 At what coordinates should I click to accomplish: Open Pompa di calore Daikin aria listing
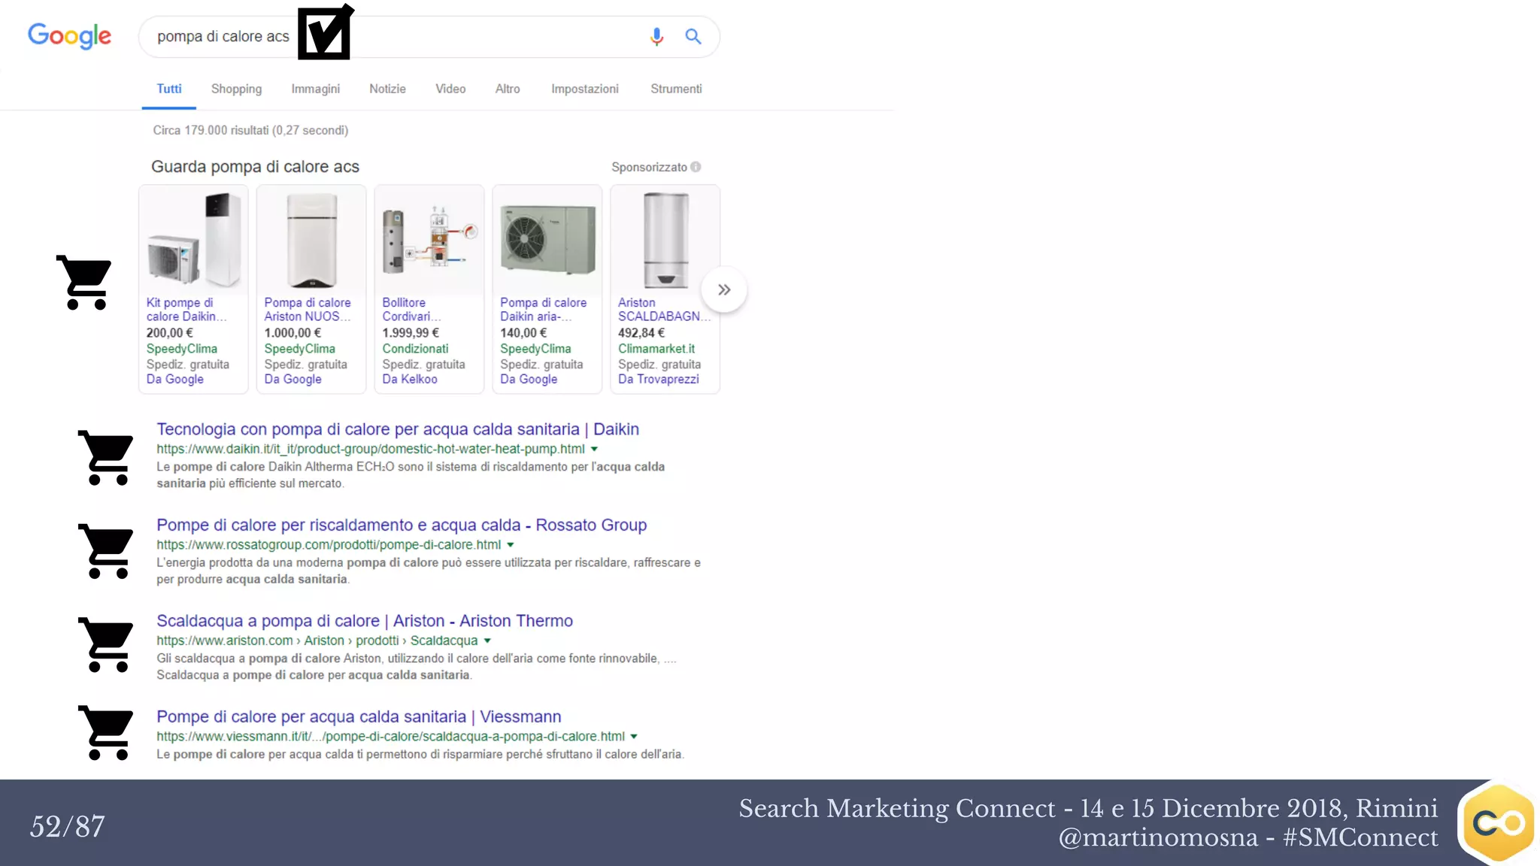(x=543, y=310)
